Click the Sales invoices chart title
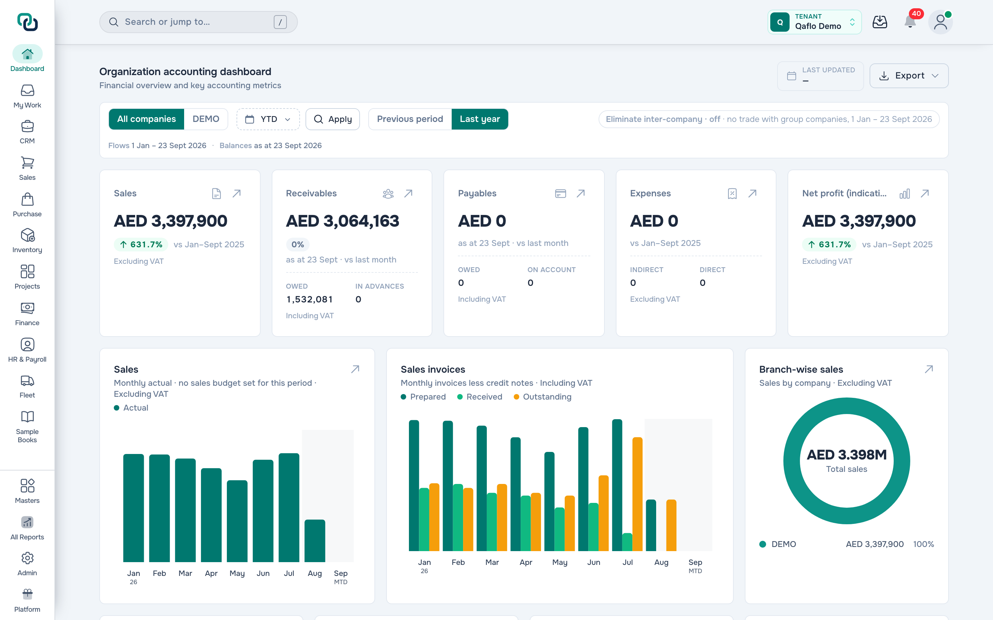The width and height of the screenshot is (993, 620). click(433, 370)
